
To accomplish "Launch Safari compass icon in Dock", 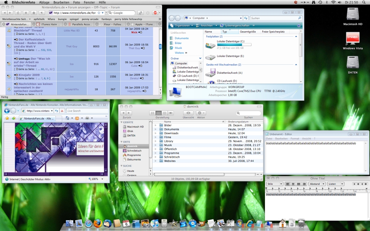I will point(88,223).
